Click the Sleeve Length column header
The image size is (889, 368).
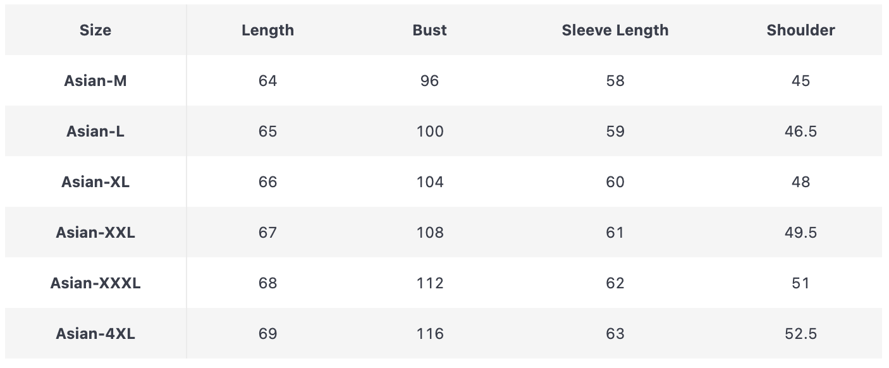(x=615, y=30)
